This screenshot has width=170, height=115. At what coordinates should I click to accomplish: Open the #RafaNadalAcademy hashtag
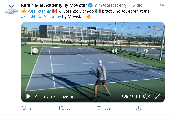(41, 17)
